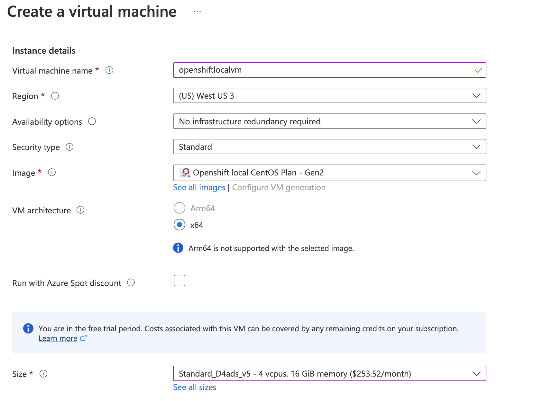
Task: Click the Virtual machine name input field
Action: click(329, 70)
